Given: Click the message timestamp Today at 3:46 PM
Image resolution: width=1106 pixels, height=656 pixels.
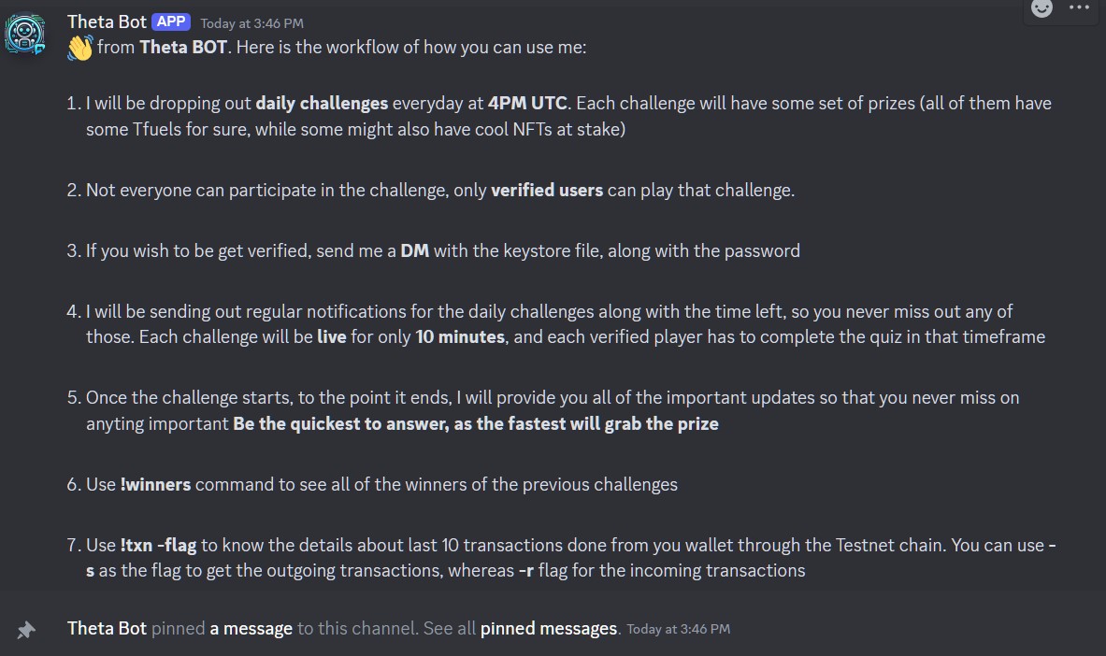Looking at the screenshot, I should click(251, 22).
